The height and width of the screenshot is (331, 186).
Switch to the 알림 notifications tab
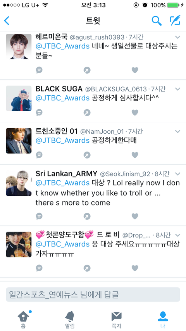pyautogui.click(x=70, y=320)
